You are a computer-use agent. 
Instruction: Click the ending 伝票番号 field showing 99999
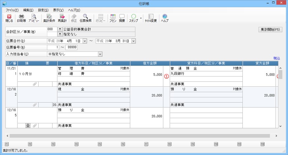click(71, 47)
